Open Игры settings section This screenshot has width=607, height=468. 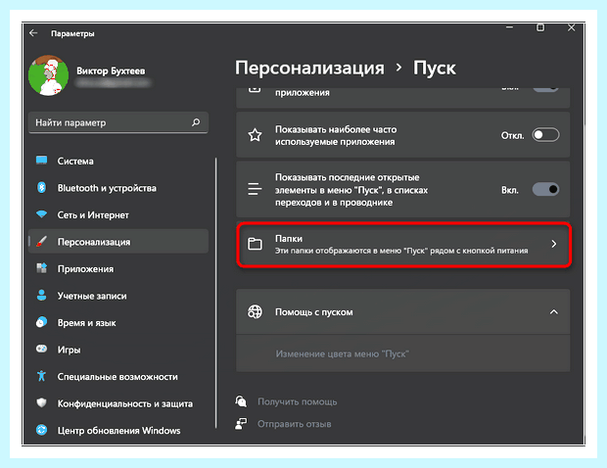(x=118, y=350)
